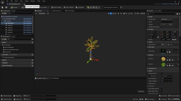Activate the select mode cursor icon in viewport
The width and height of the screenshot is (181, 101).
click(109, 13)
